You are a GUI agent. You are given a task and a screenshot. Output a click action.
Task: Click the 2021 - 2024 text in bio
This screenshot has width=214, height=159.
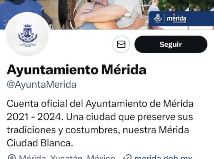click(34, 117)
